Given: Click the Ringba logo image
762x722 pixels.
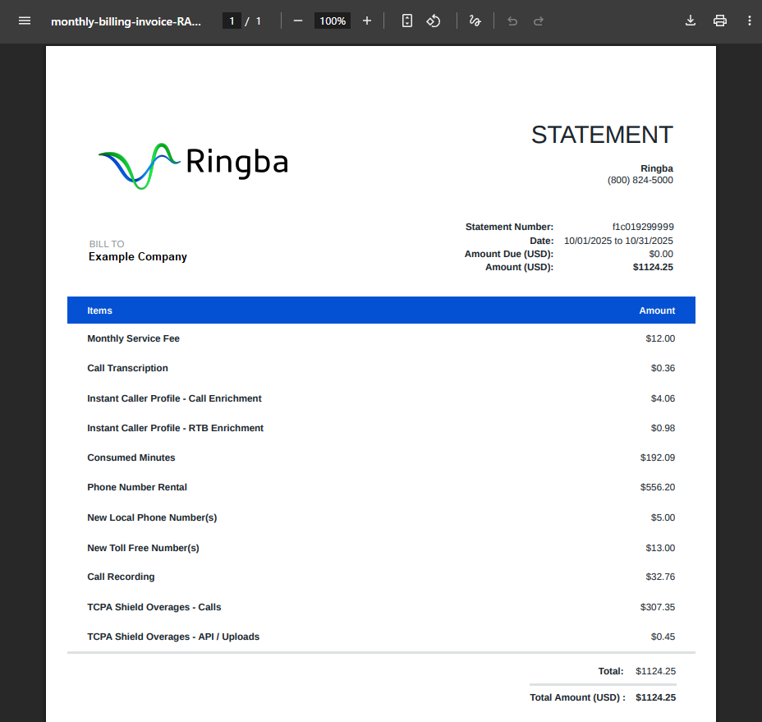Looking at the screenshot, I should coord(193,165).
